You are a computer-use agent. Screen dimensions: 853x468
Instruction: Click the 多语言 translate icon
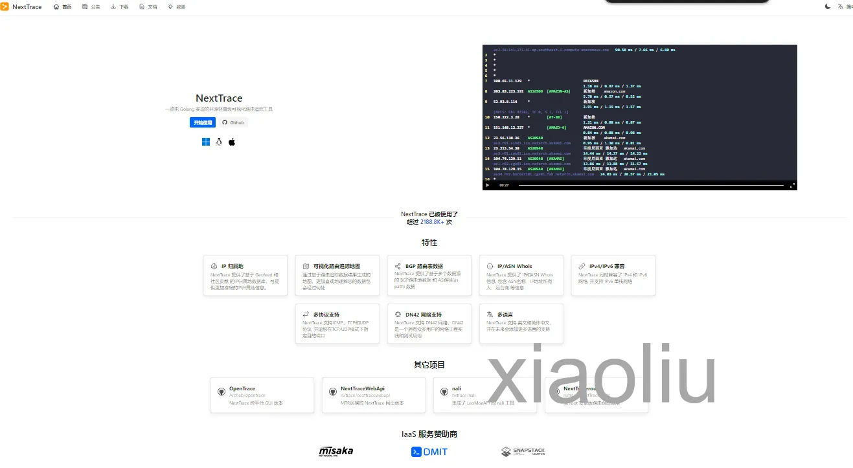click(490, 315)
